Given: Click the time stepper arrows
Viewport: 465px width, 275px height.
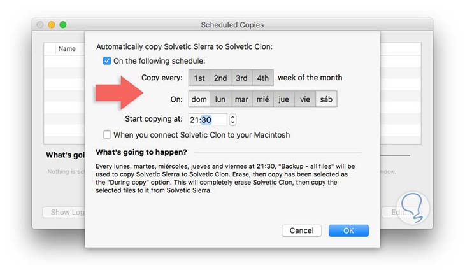Looking at the screenshot, I should (x=232, y=119).
